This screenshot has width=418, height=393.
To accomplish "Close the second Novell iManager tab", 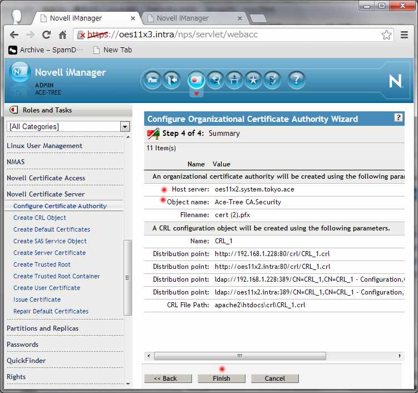I will pos(240,18).
